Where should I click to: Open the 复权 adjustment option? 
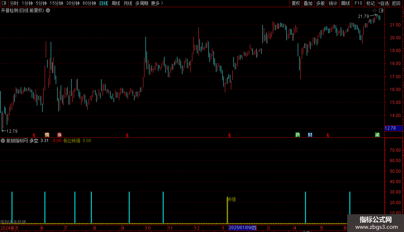pyautogui.click(x=296, y=3)
